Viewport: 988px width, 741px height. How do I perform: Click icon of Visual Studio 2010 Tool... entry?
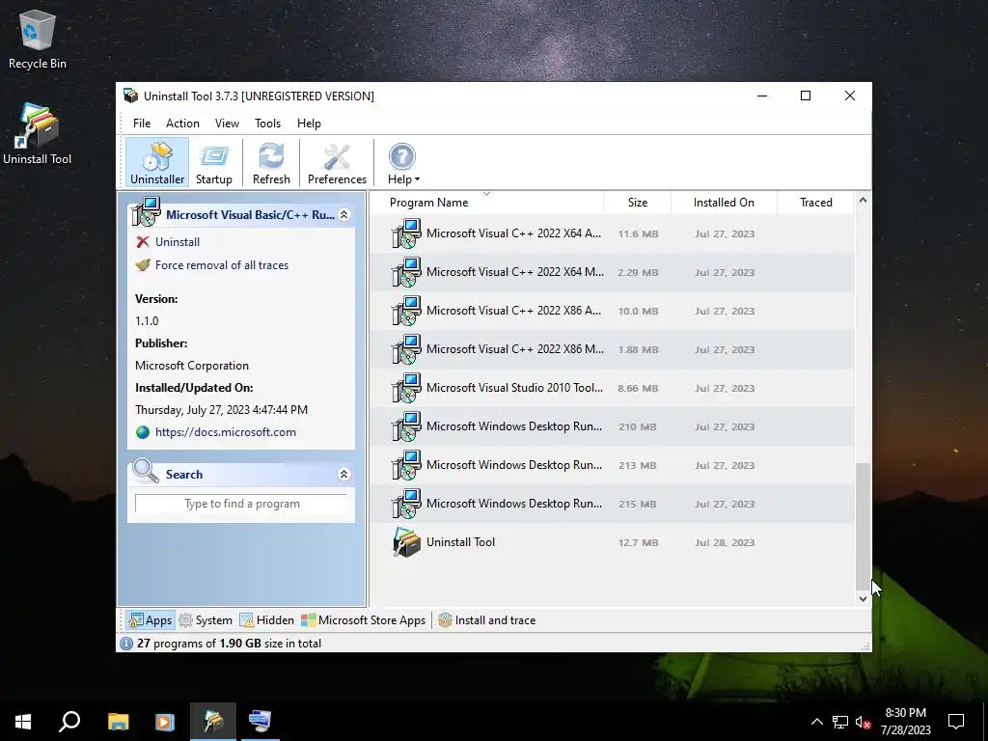pyautogui.click(x=406, y=388)
